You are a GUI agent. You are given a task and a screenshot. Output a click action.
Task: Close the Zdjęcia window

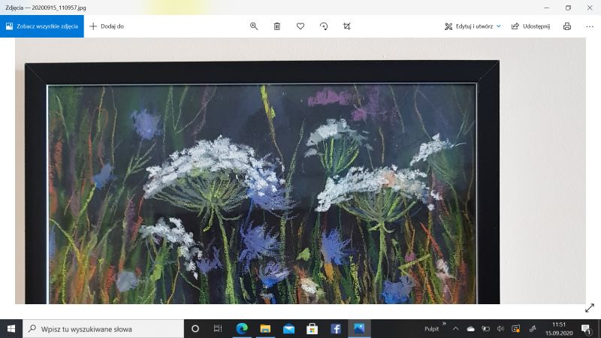click(590, 8)
